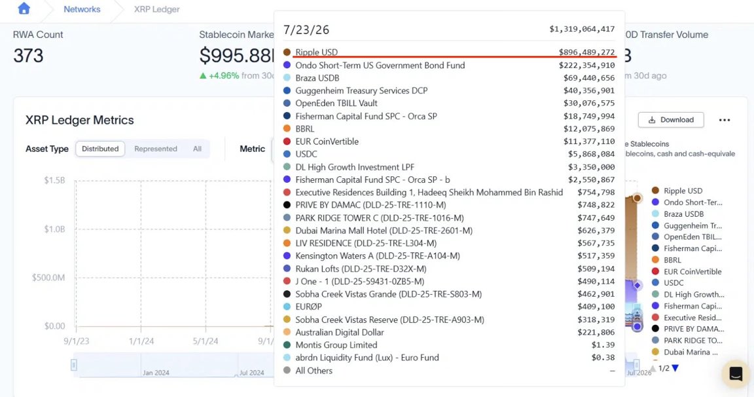Click the EURØP tooltip row
The image size is (754, 397).
click(449, 307)
